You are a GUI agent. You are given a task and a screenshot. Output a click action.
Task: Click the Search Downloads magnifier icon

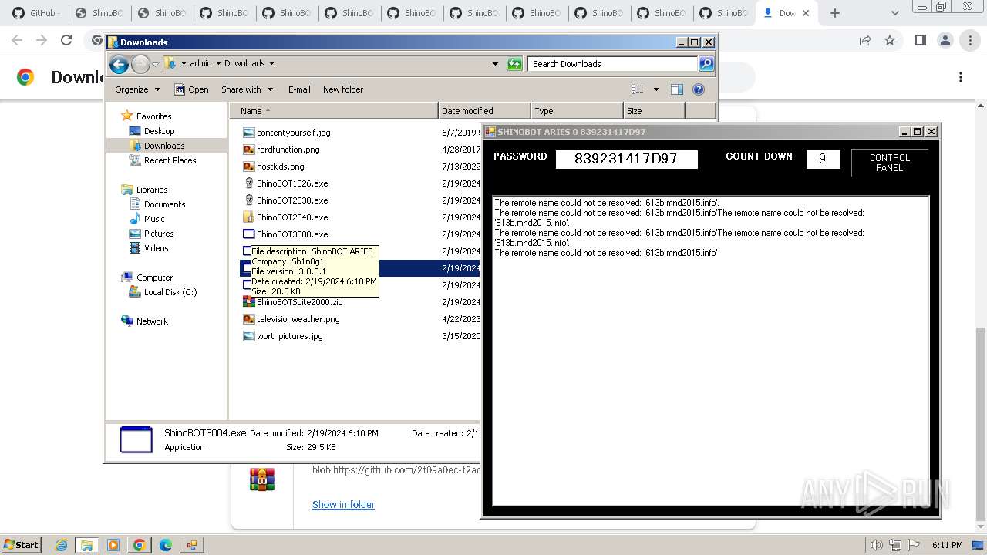tap(706, 64)
